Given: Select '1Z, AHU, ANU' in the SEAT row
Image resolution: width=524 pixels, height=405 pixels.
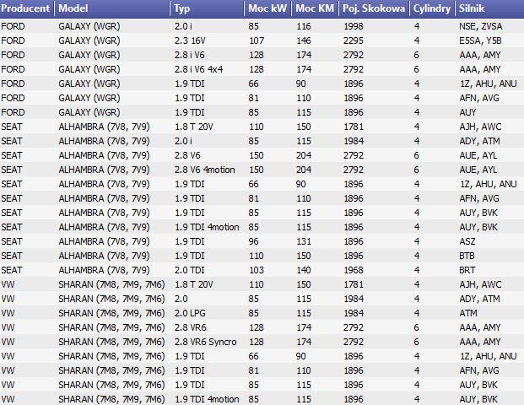Looking at the screenshot, I should 489,184.
